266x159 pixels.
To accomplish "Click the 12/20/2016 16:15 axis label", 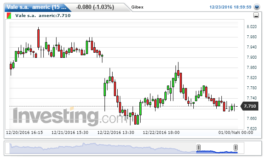I will coord(24,133).
